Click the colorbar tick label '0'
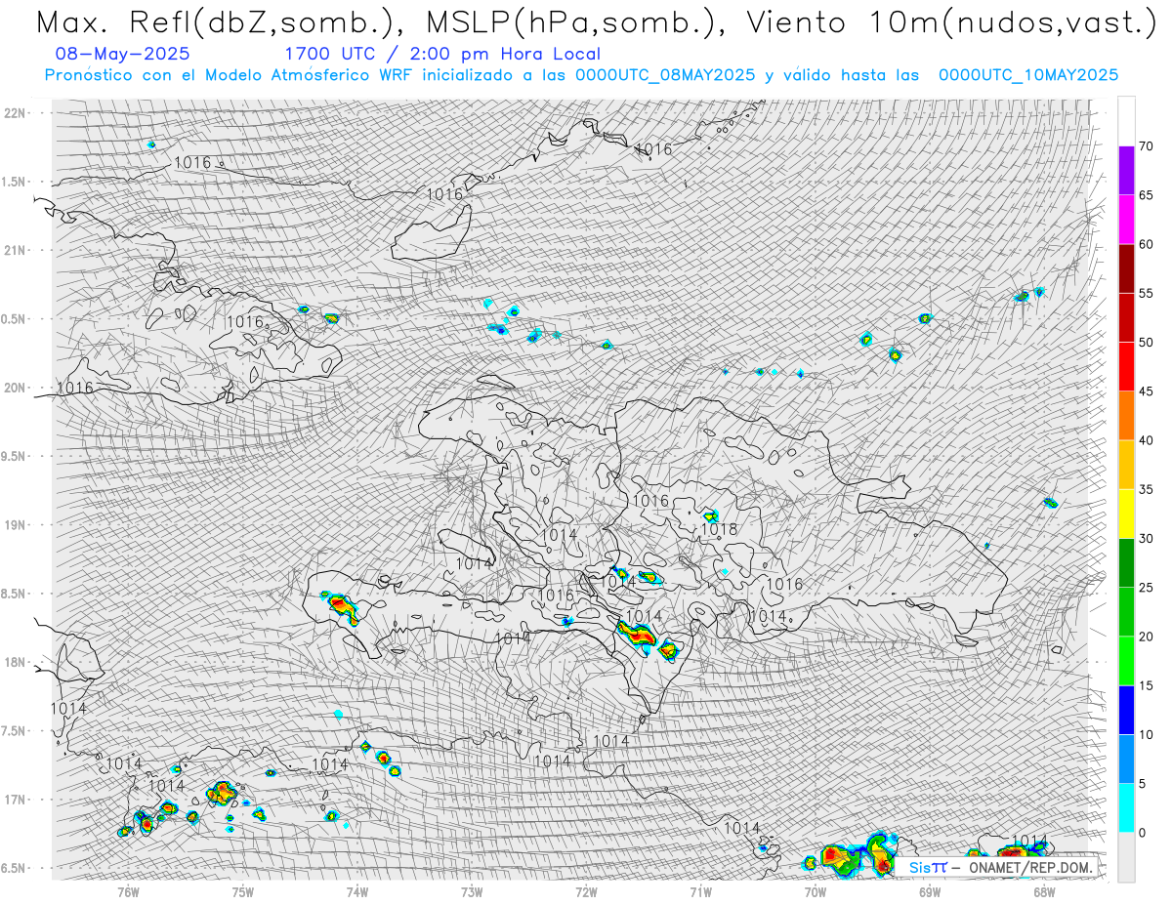Viewport: 1172px width, 905px height. coord(1142,833)
